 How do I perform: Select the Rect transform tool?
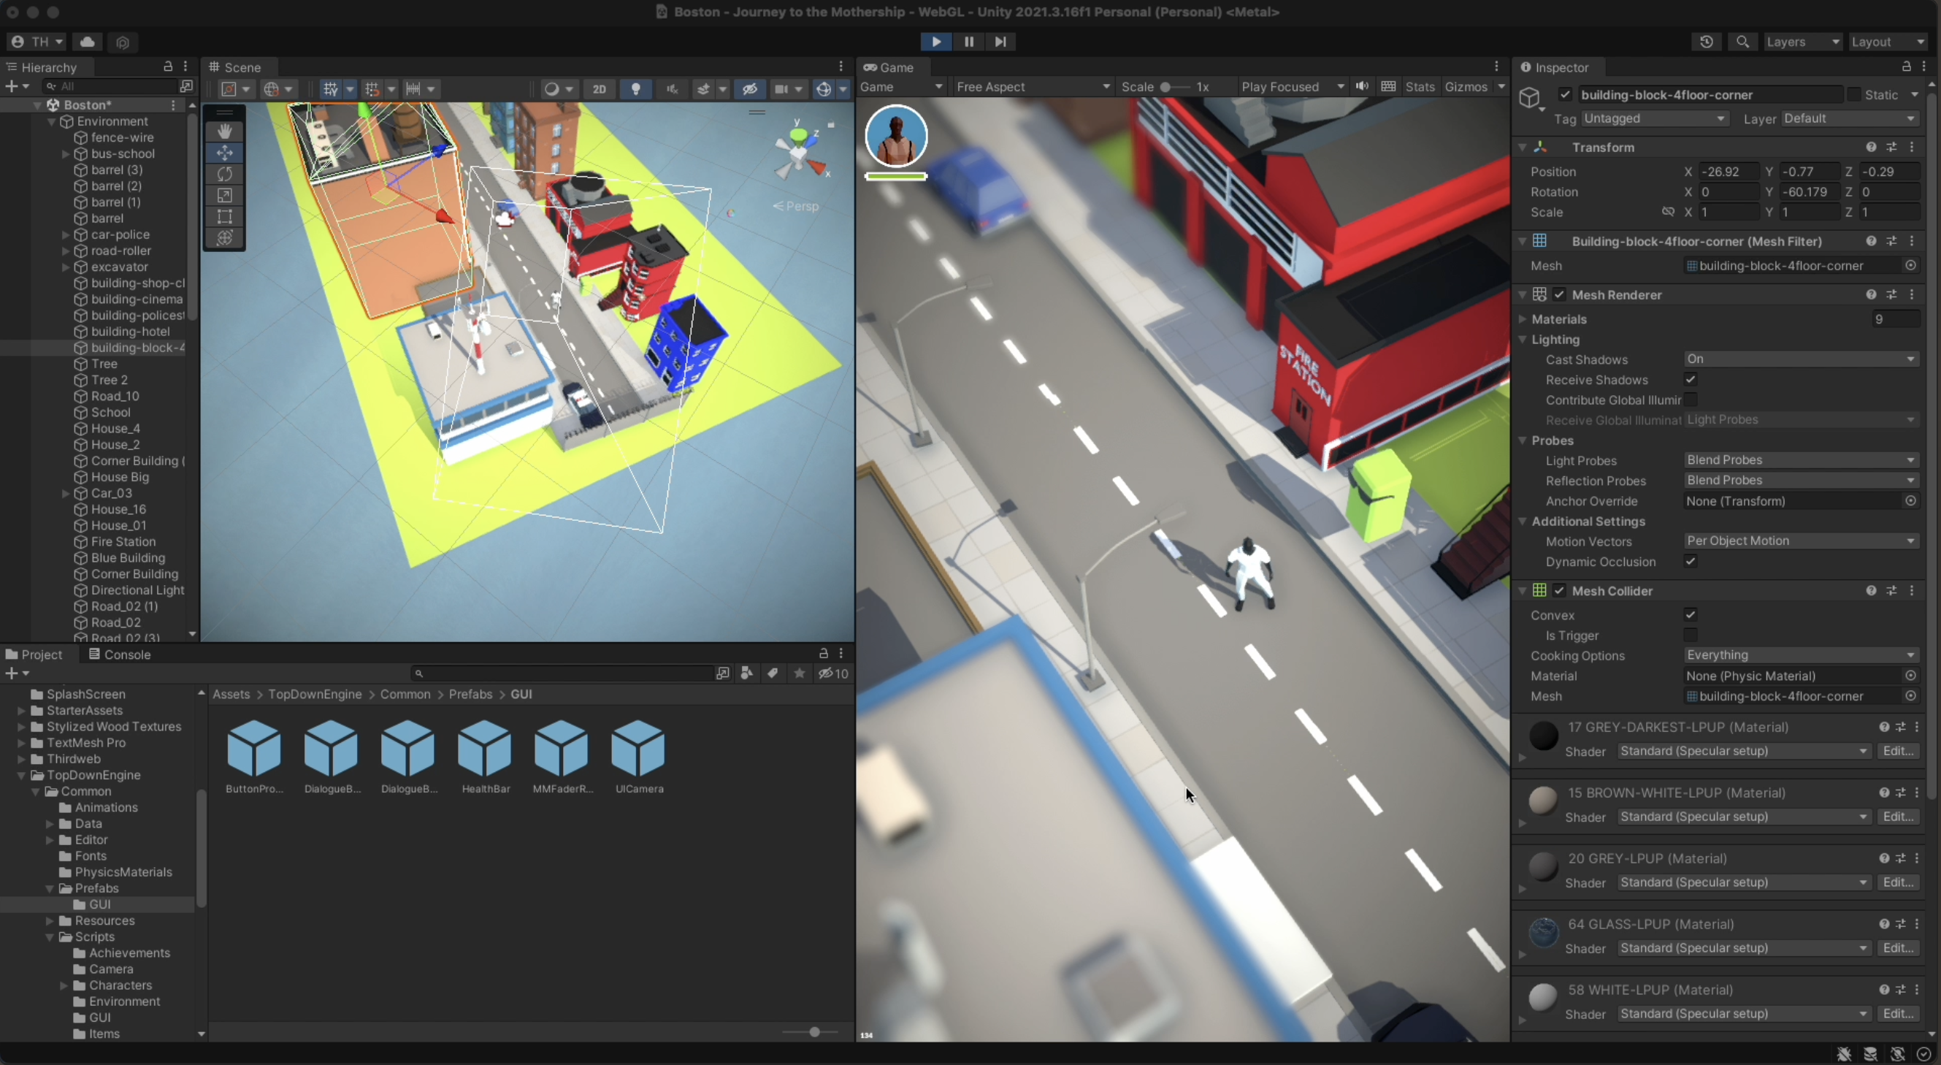(x=224, y=217)
